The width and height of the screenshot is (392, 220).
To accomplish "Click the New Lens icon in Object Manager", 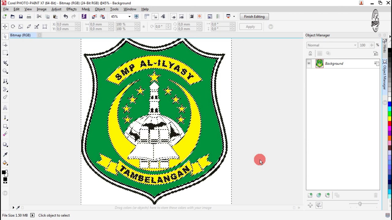I will coord(319,195).
